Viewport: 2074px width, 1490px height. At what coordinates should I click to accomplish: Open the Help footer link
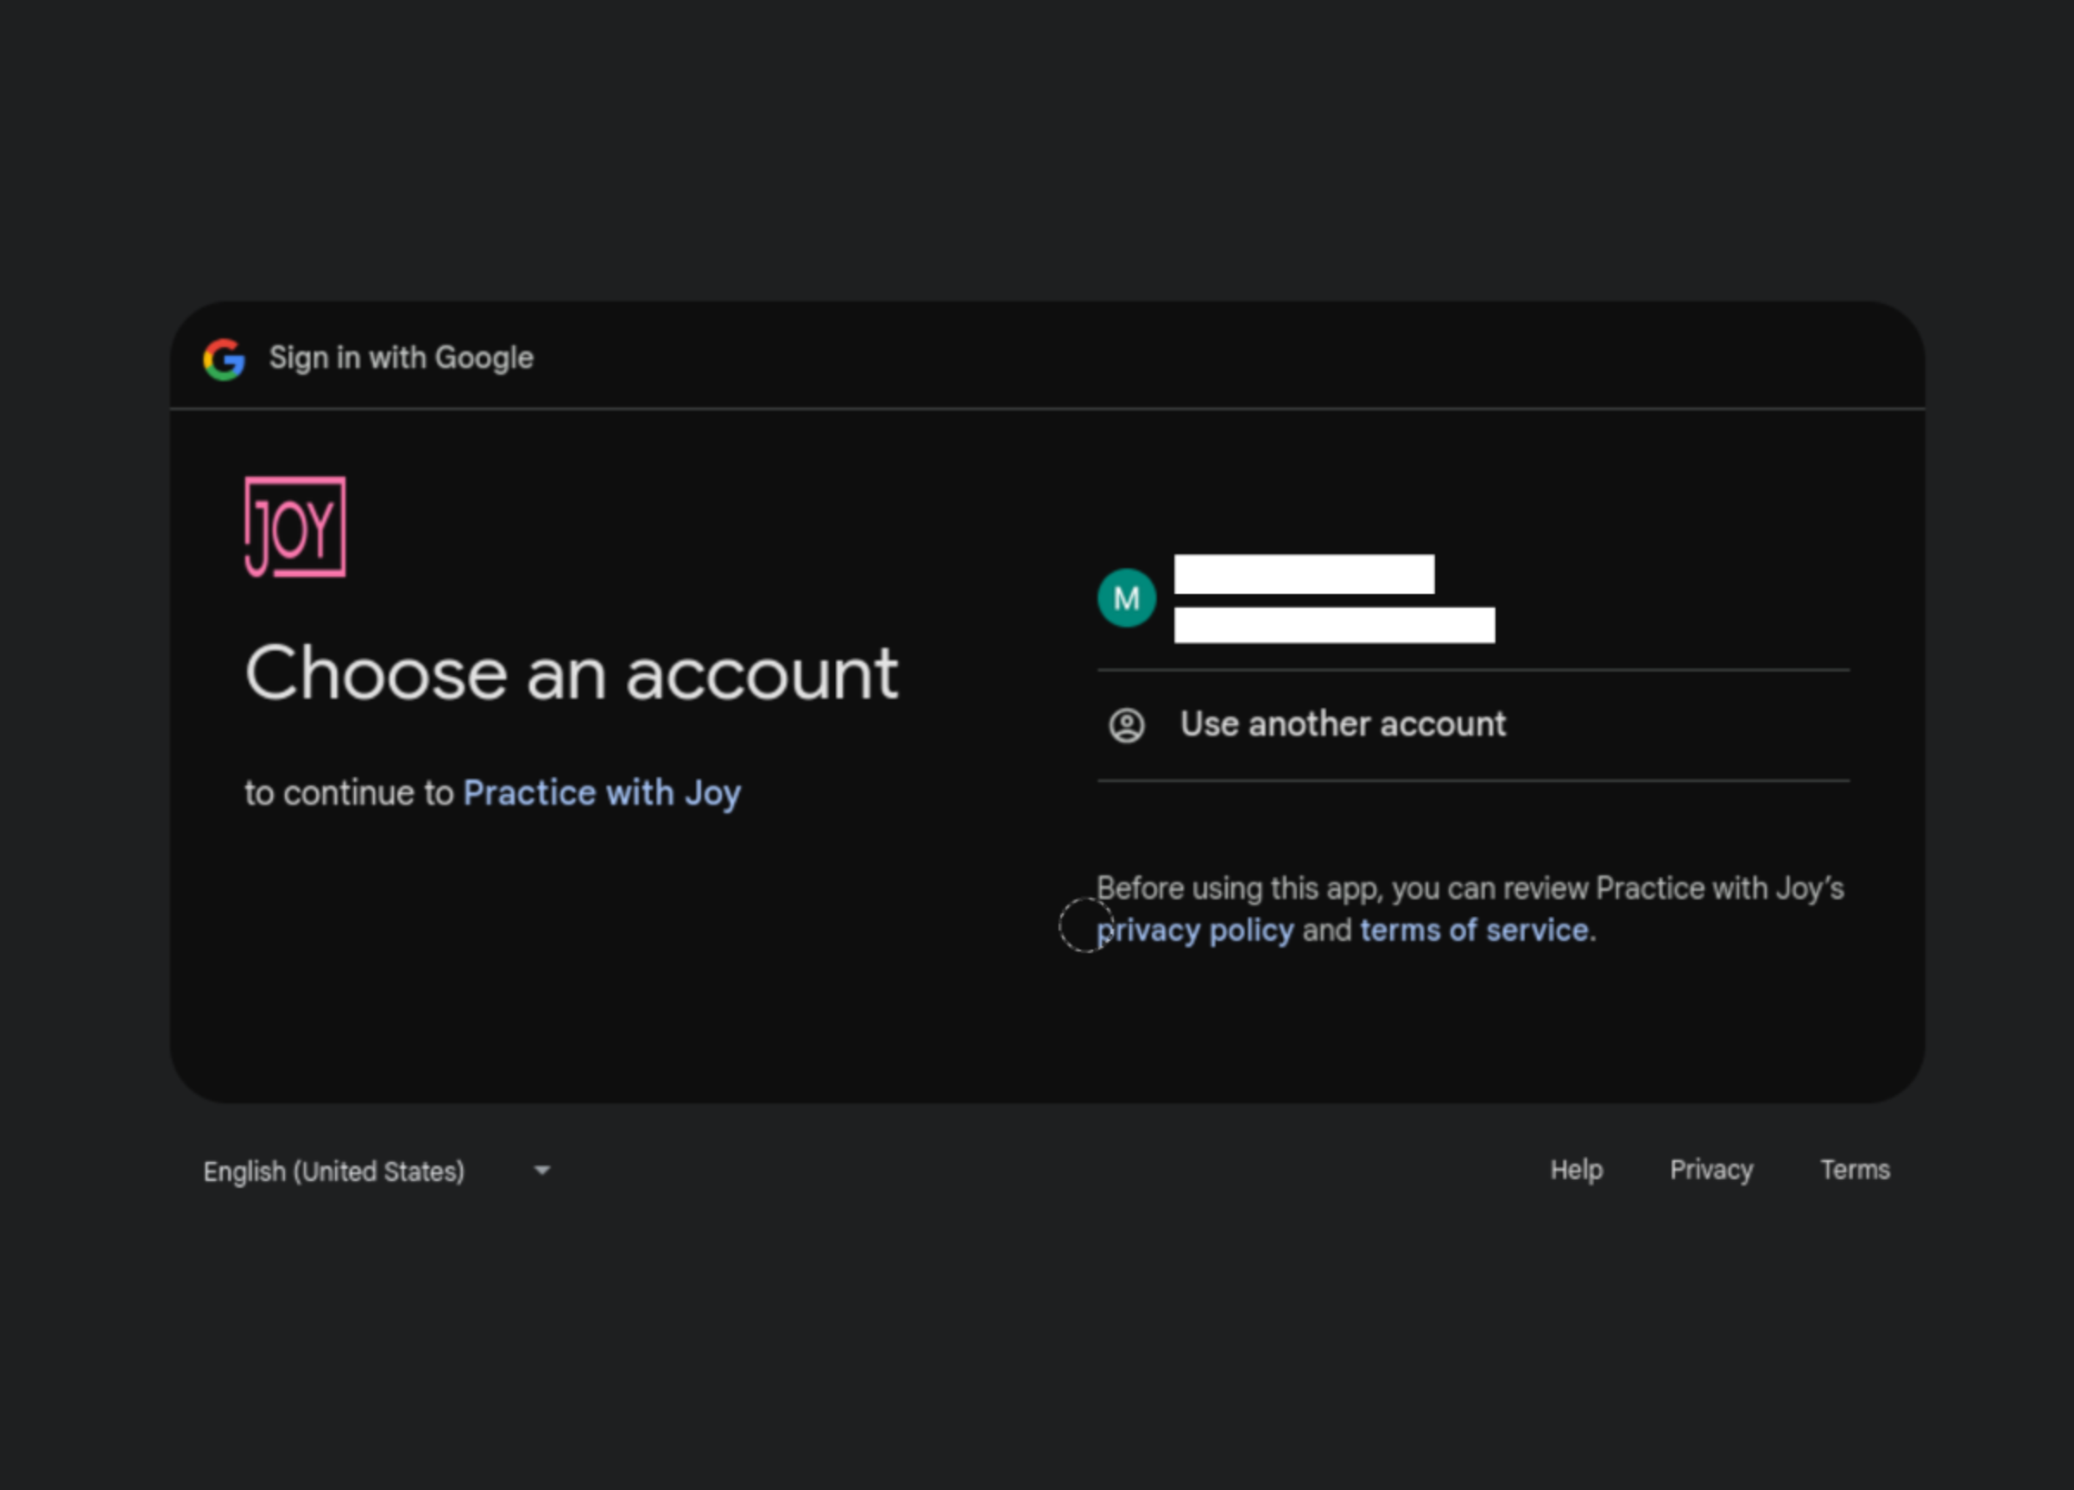coord(1577,1170)
